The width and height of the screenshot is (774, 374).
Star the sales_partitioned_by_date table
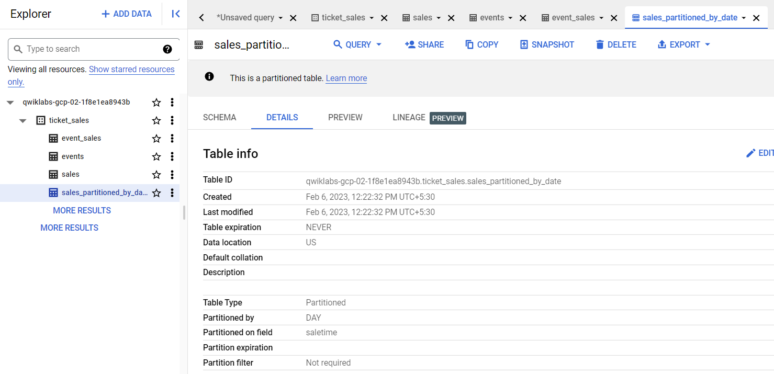pyautogui.click(x=156, y=193)
